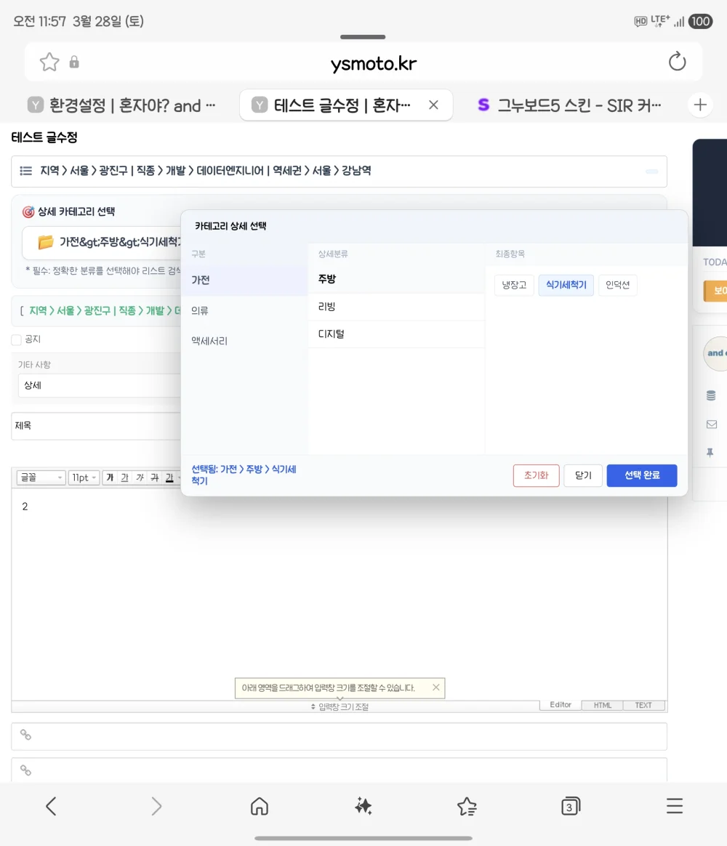The width and height of the screenshot is (727, 846).
Task: Dismiss the resize hint tooltip
Action: (x=436, y=688)
